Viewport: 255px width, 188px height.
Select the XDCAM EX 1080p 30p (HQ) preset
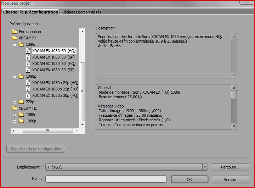click(x=55, y=95)
